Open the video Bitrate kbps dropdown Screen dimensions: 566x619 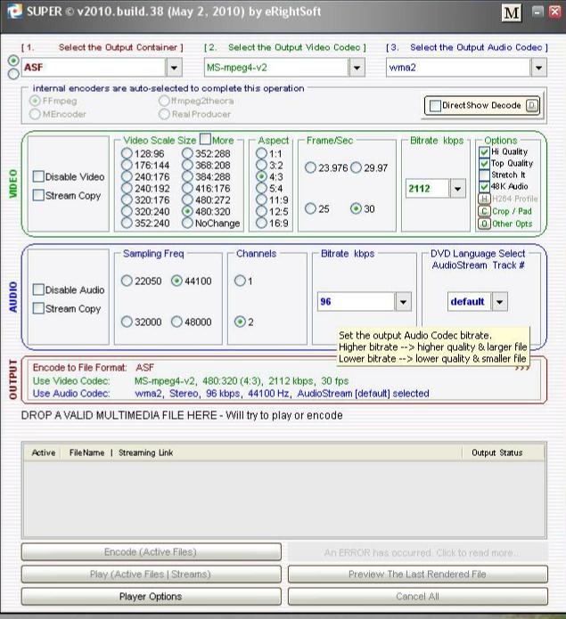coord(457,188)
